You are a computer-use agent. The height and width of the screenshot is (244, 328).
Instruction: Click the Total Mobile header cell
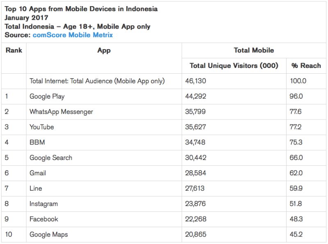[254, 50]
